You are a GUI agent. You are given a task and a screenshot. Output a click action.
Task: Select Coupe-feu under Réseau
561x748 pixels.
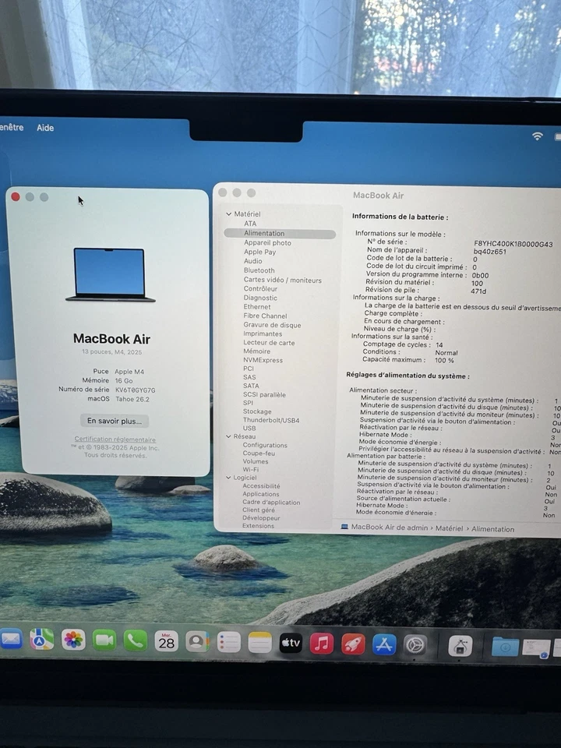pos(259,453)
